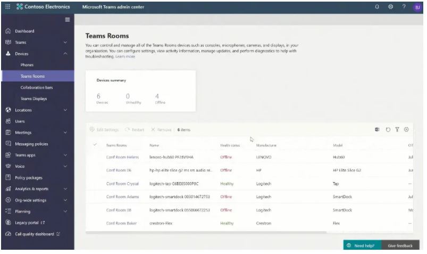Click the lenovo-hub60 device name cell

pyautogui.click(x=171, y=157)
